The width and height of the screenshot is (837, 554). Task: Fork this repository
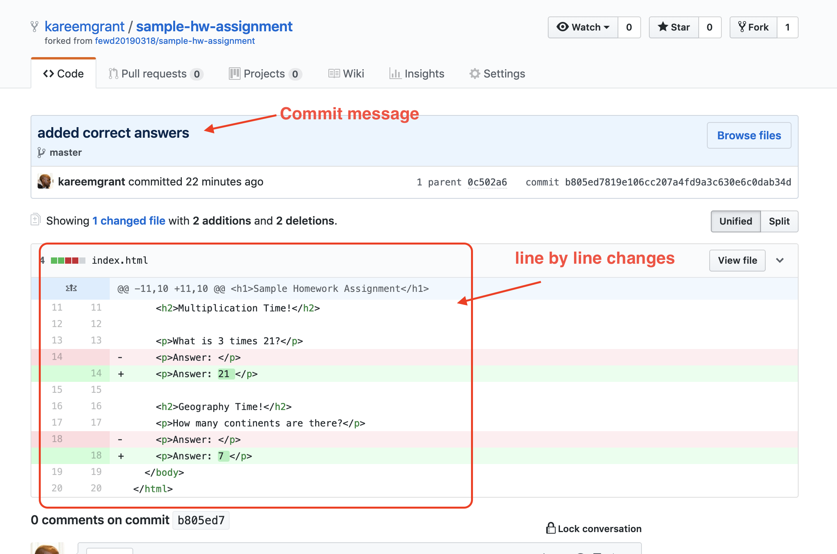point(754,27)
